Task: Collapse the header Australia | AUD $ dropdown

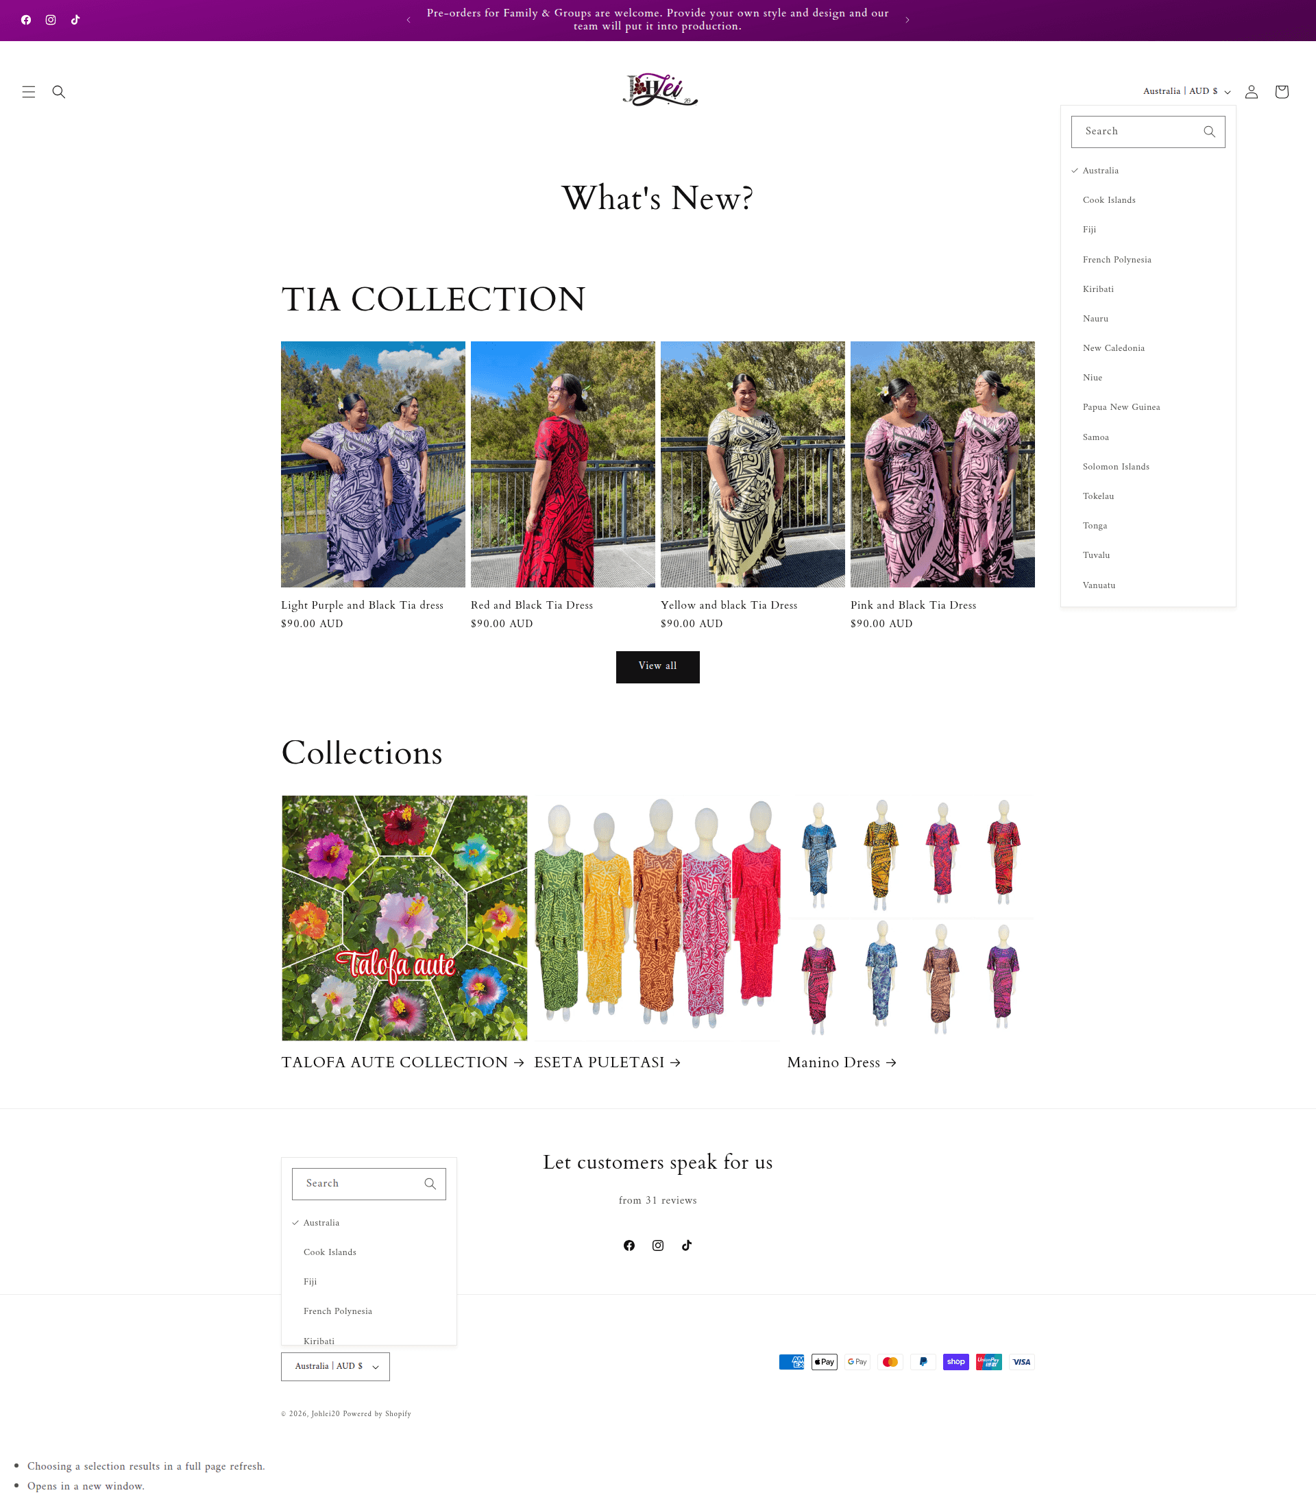Action: 1186,91
